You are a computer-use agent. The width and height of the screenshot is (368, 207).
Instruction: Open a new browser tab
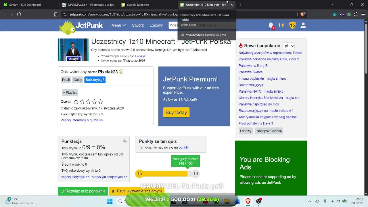click(x=241, y=5)
